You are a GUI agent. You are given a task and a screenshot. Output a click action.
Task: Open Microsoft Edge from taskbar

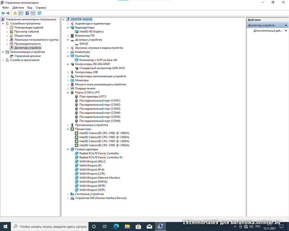point(116,226)
